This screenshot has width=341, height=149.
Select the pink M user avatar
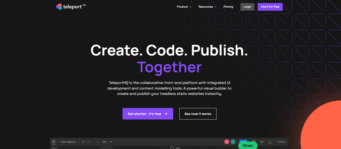point(227,142)
